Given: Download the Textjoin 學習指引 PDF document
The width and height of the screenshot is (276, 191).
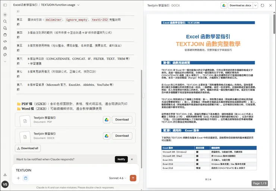Looking at the screenshot, I should click(122, 120).
